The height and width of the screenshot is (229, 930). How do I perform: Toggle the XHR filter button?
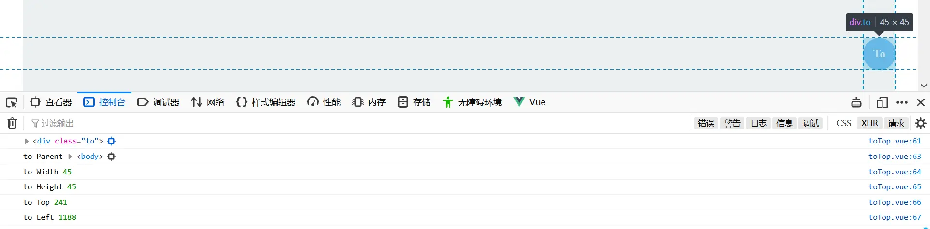coord(869,123)
